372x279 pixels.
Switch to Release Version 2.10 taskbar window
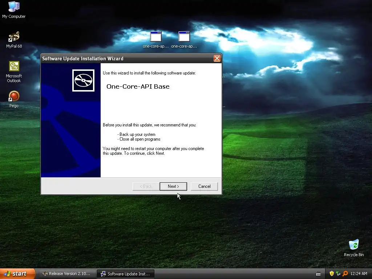[x=67, y=274]
